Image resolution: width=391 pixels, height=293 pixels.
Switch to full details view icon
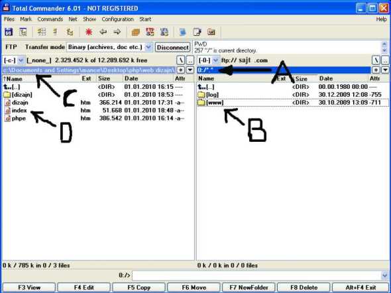[55, 32]
